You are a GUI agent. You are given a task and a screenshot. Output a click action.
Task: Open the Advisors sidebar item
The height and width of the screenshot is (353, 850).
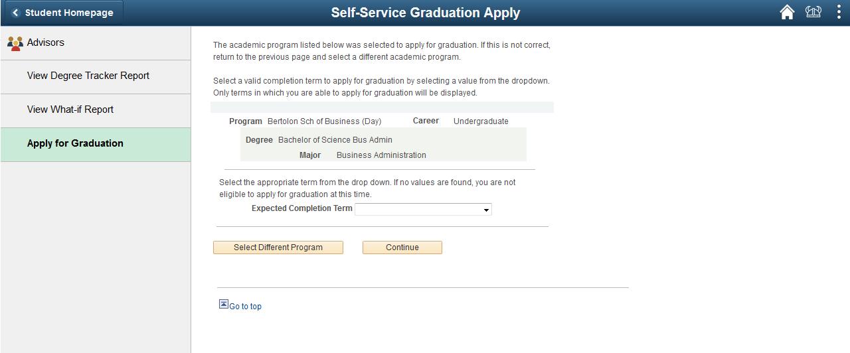point(96,43)
